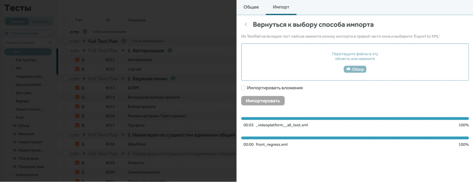Expand the Kassa checklist section
This screenshot has height=182, width=473.
[12, 85]
